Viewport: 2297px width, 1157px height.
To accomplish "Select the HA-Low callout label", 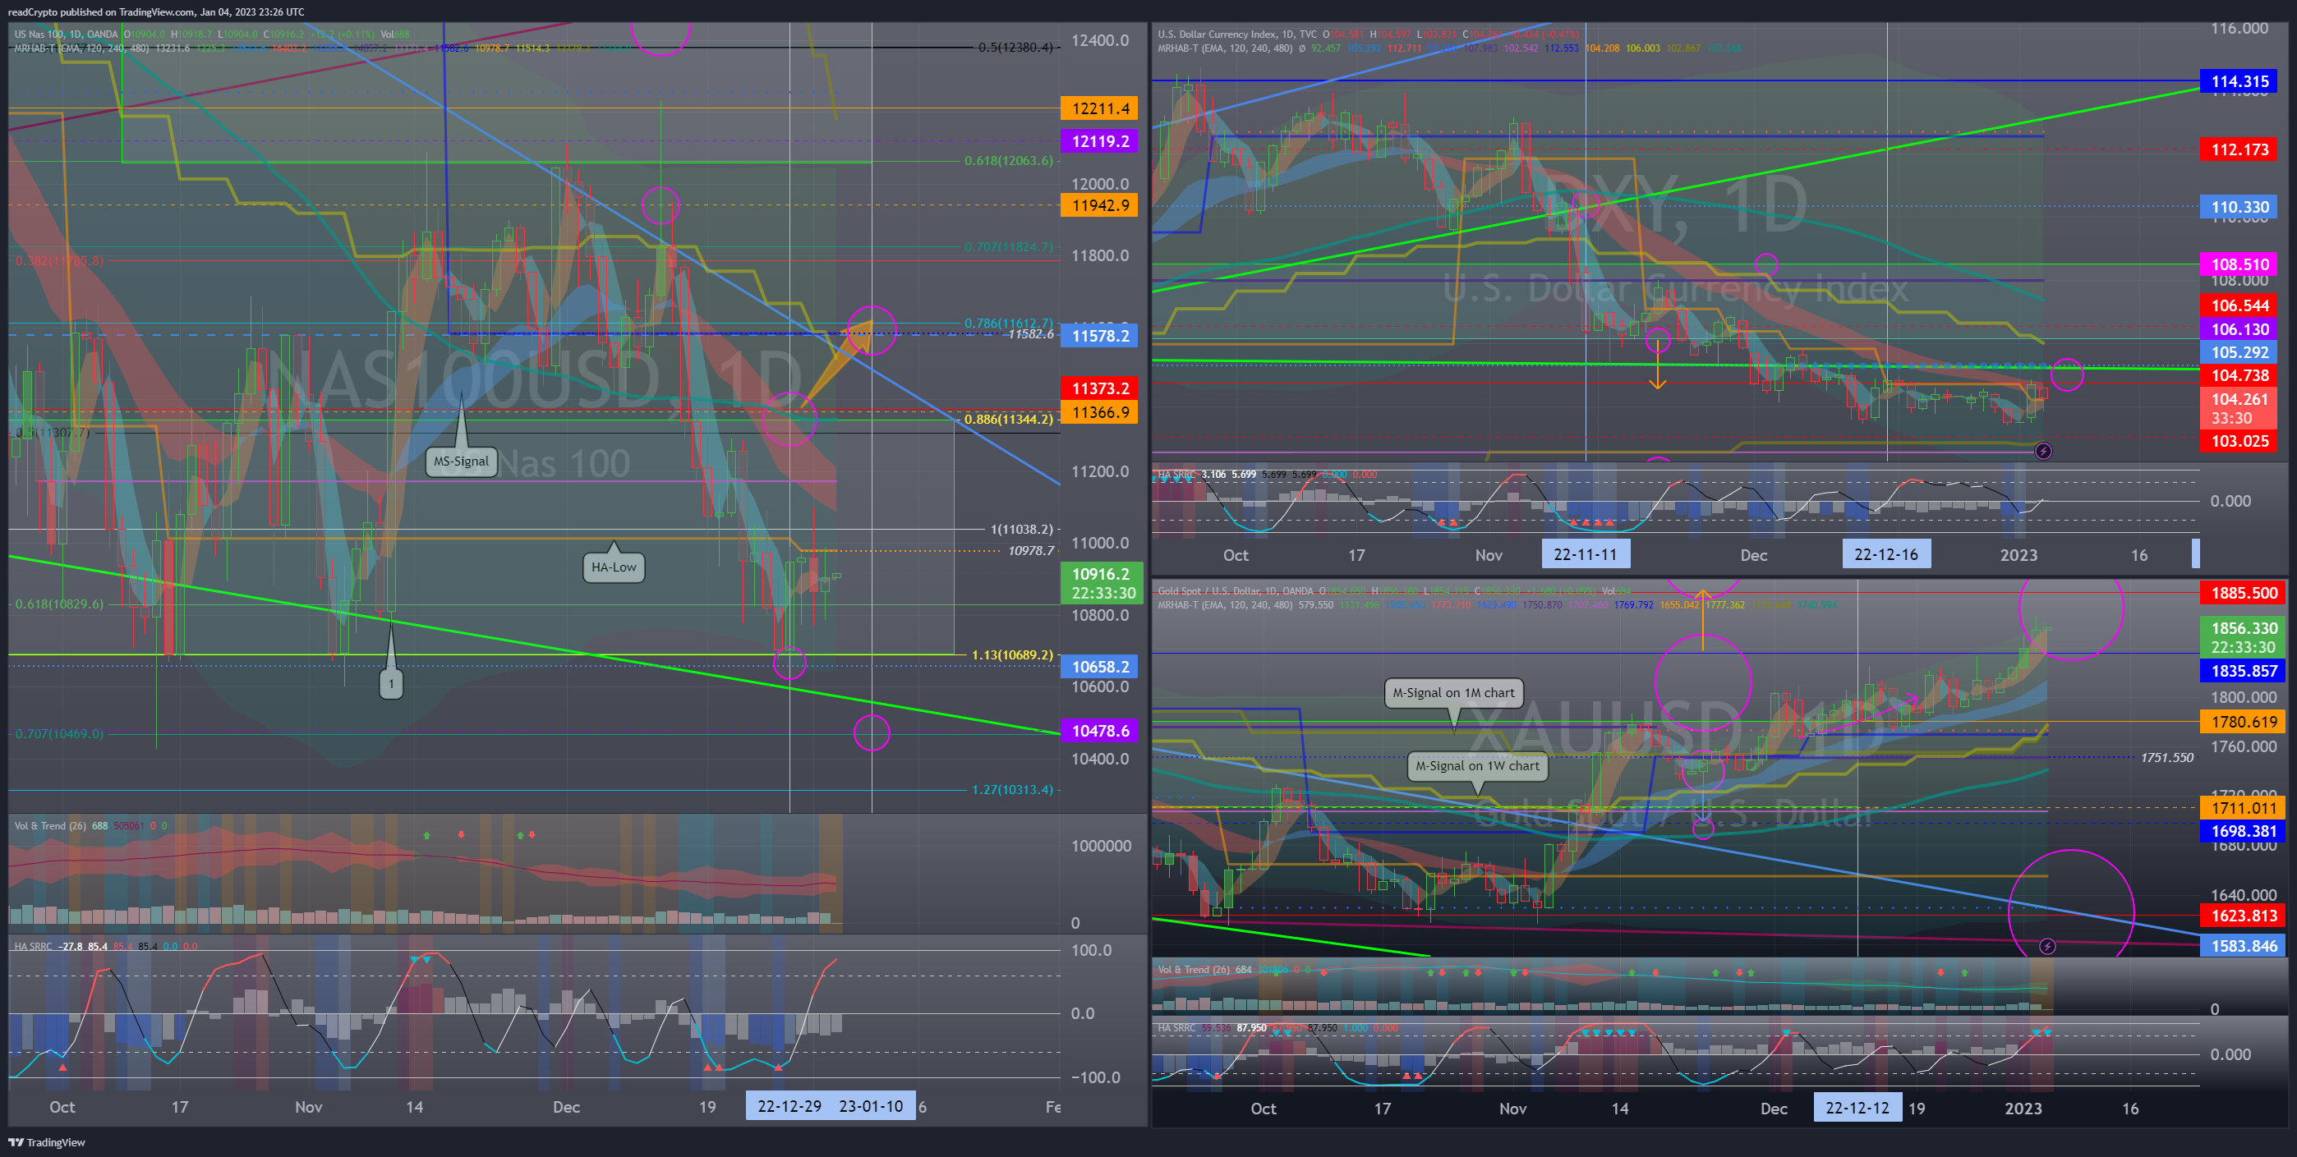I will [614, 567].
